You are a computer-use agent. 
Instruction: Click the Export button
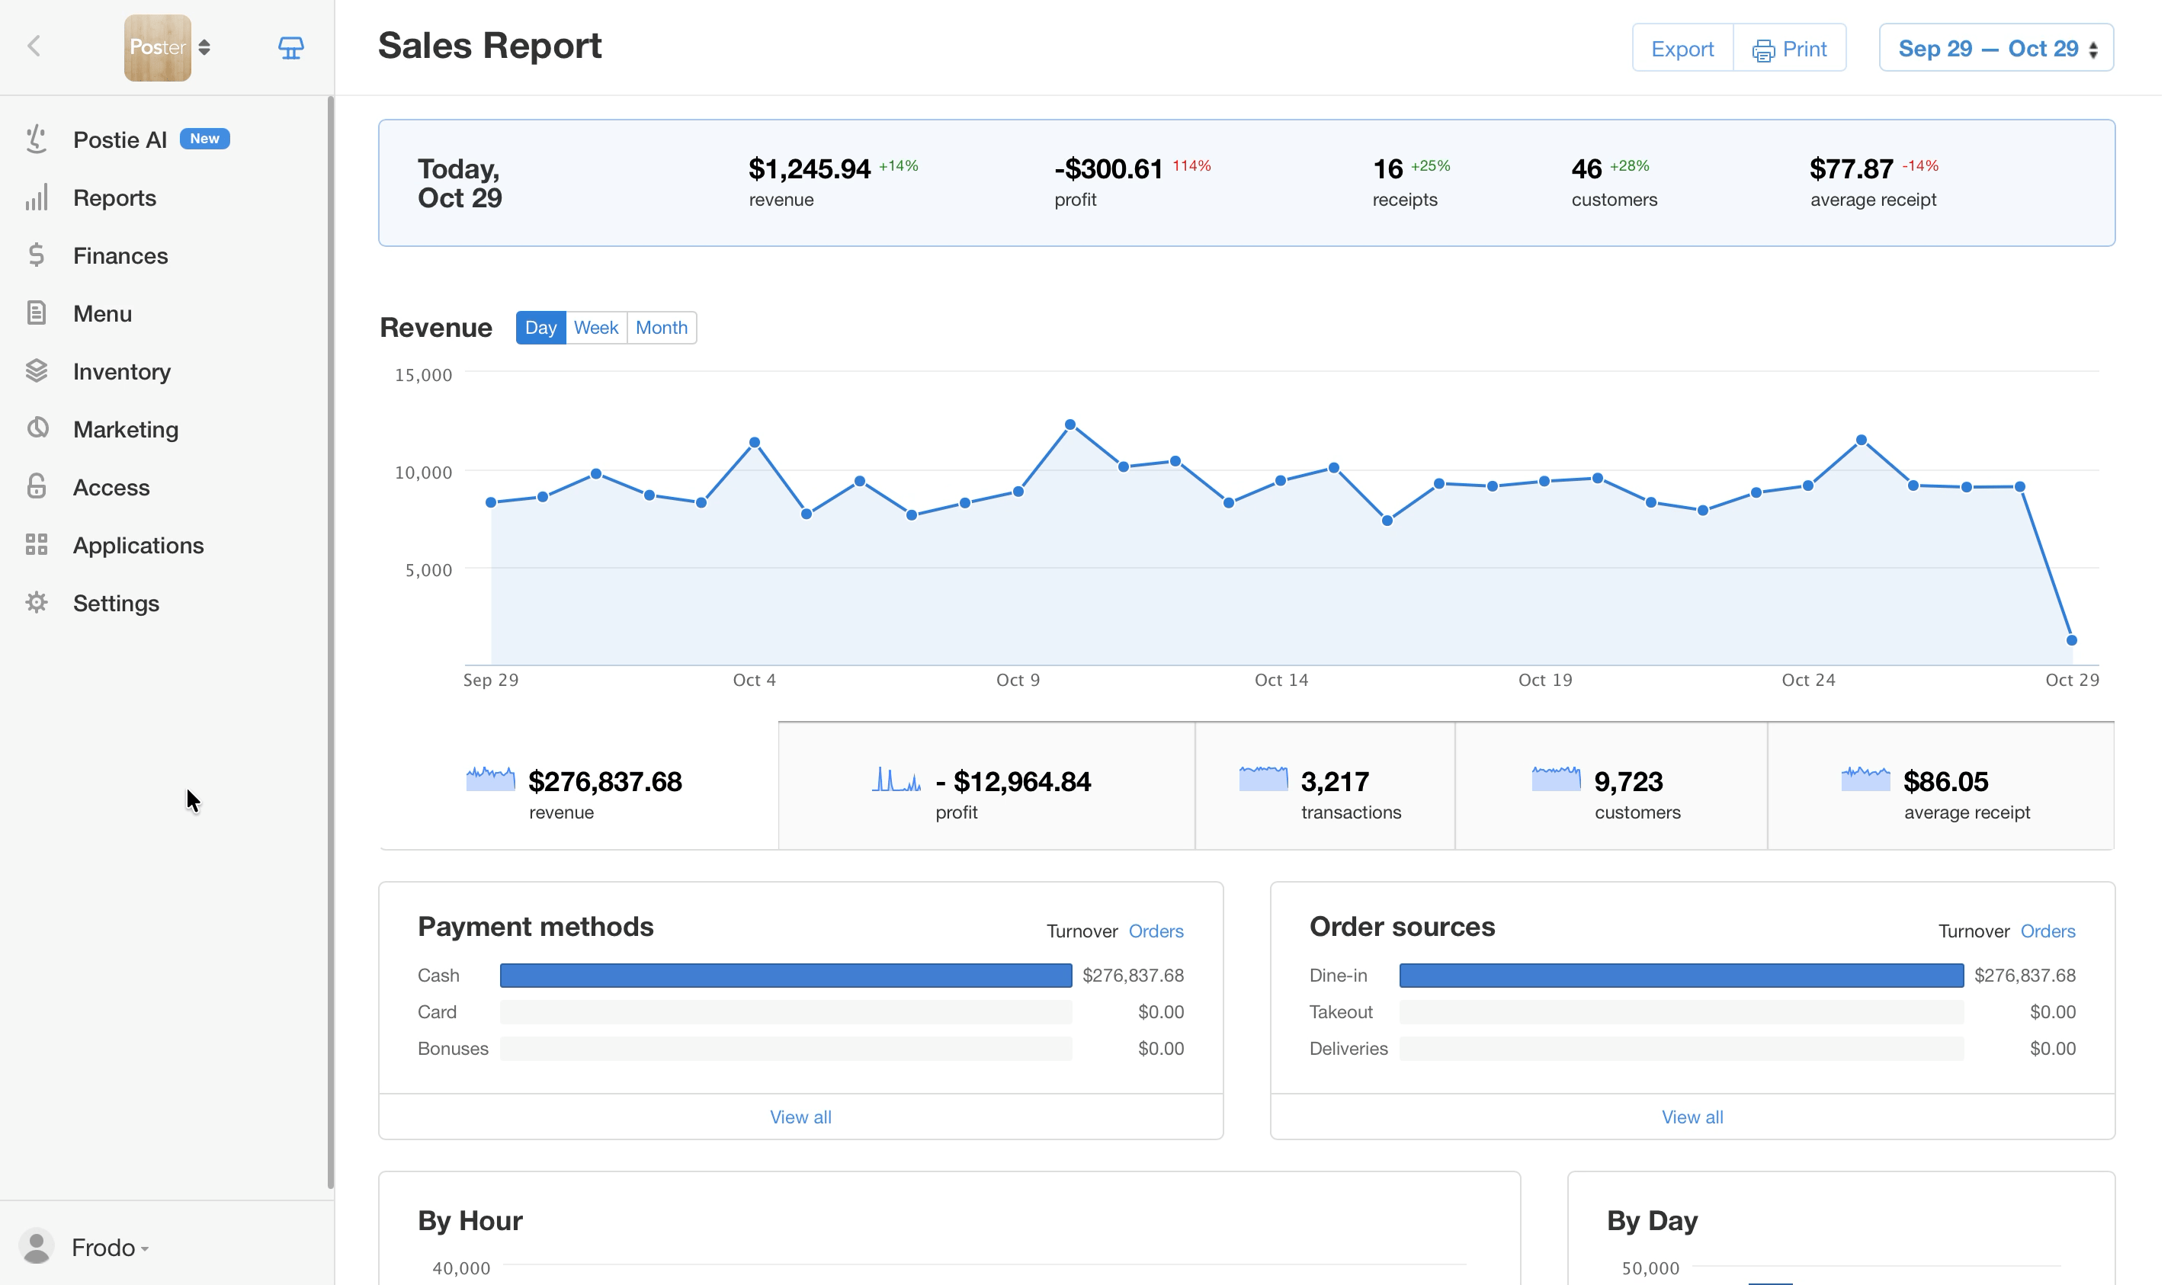point(1682,47)
